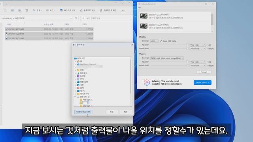The height and width of the screenshot is (142, 253).
Task: Click the Date modified (수정한 날짜) column header
Action: pos(49,24)
